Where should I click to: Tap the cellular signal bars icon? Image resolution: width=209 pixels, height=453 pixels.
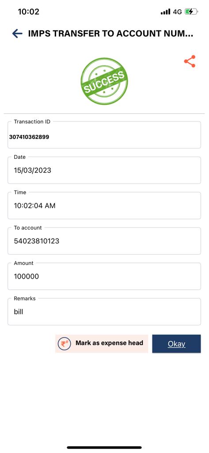click(x=165, y=12)
